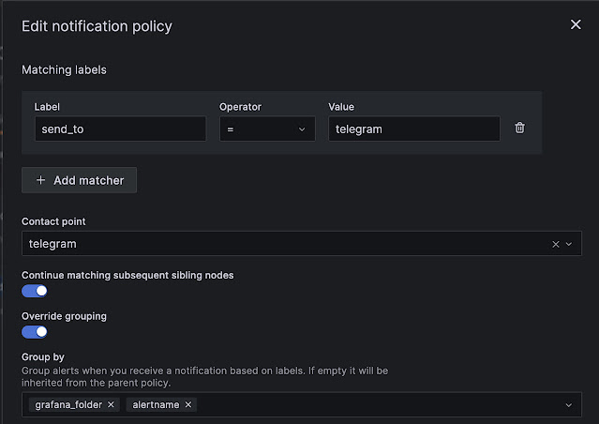Image resolution: width=599 pixels, height=424 pixels.
Task: Delete the send_to matcher with trash icon
Action: (520, 129)
